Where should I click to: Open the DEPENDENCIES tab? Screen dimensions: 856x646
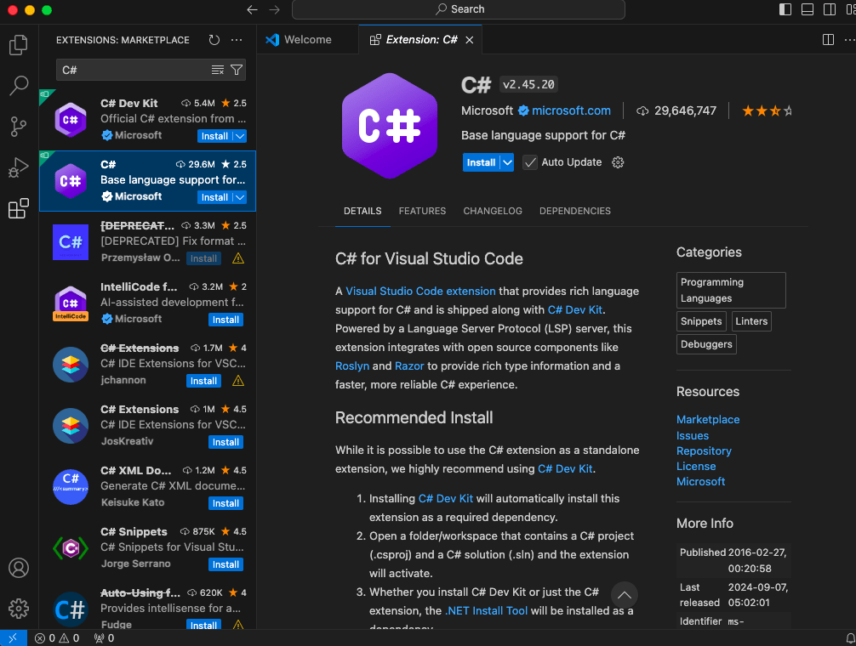(575, 211)
